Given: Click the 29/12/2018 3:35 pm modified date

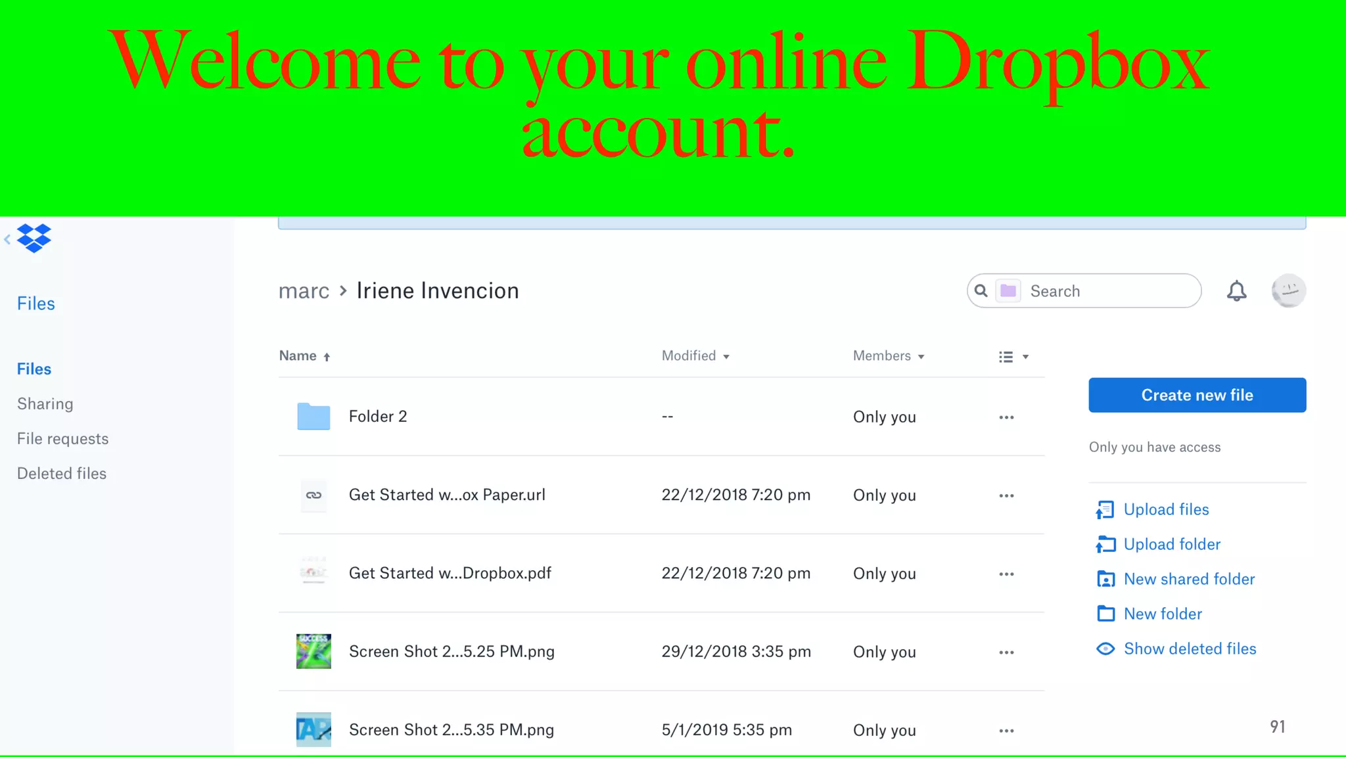Looking at the screenshot, I should click(736, 651).
